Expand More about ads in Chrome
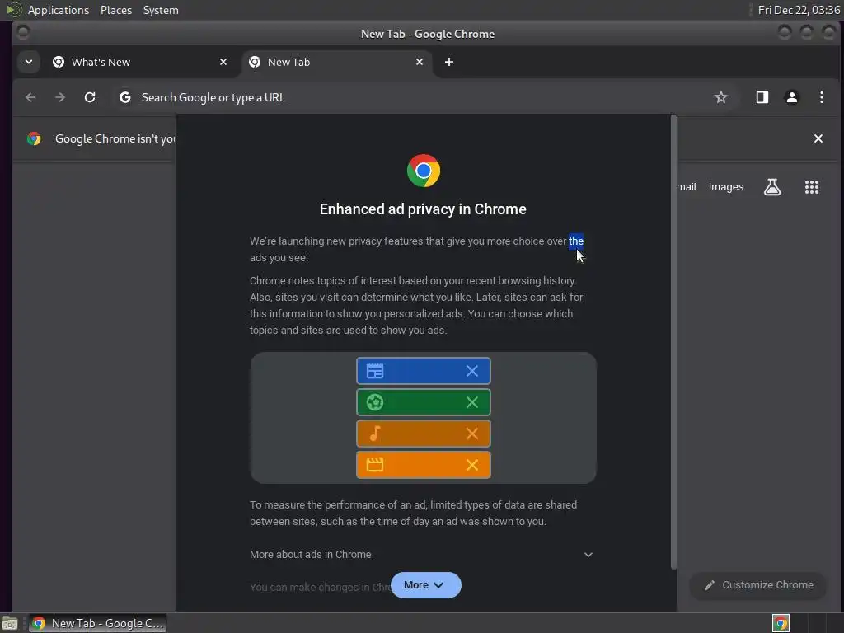 coord(423,555)
